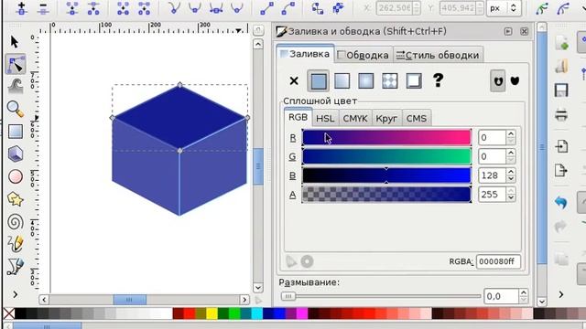Pick the Zoom magnifier tool
Image resolution: width=586 pixels, height=329 pixels.
tap(16, 109)
